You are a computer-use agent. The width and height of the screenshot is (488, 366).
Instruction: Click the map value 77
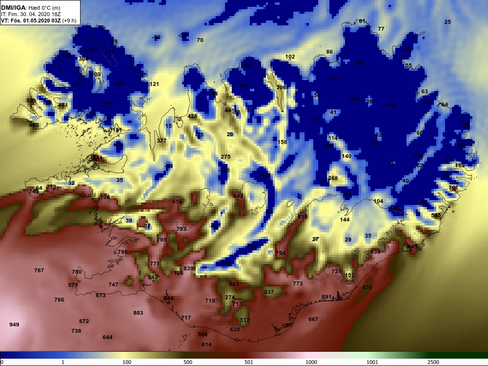pos(381,29)
